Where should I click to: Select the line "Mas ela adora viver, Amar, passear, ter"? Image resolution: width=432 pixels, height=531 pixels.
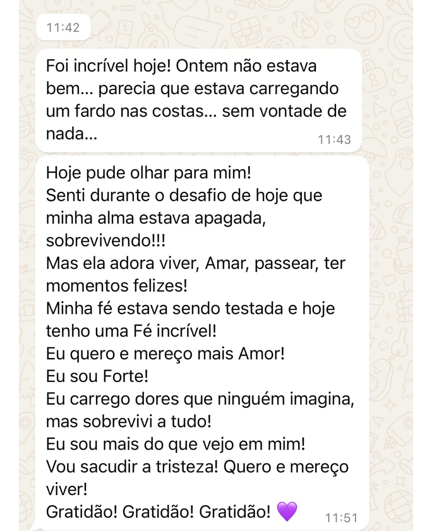tap(195, 263)
